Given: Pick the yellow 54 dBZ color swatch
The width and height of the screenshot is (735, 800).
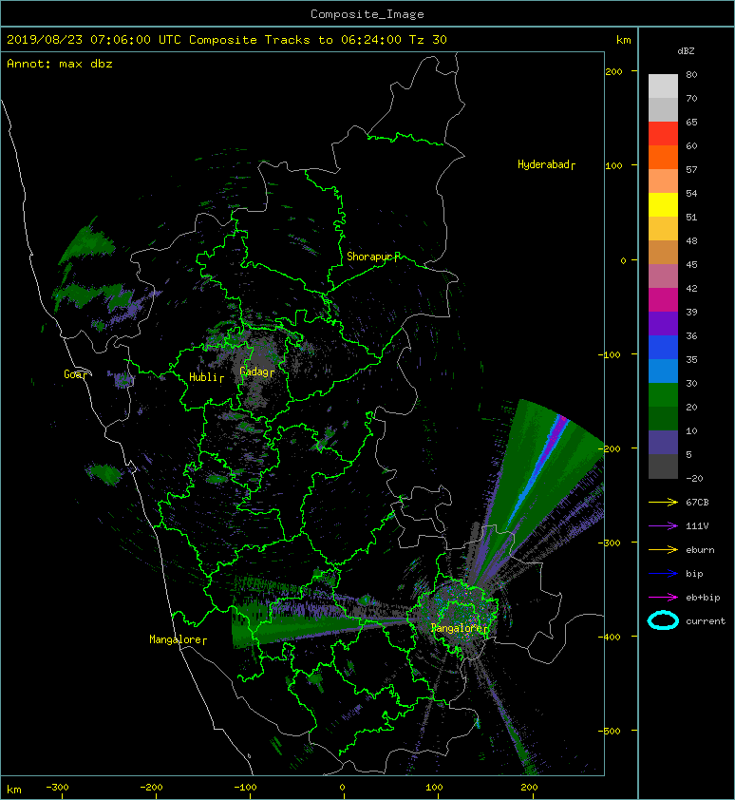Looking at the screenshot, I should [663, 205].
